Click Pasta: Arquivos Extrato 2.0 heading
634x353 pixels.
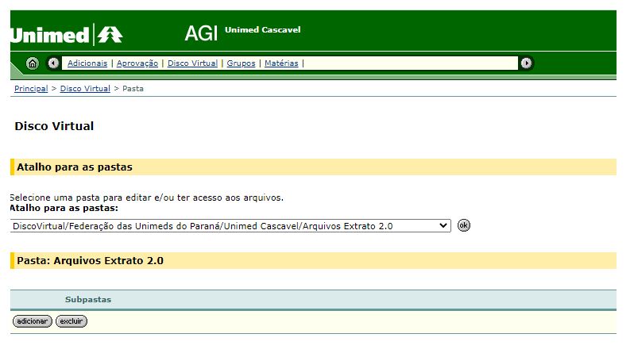coord(90,260)
